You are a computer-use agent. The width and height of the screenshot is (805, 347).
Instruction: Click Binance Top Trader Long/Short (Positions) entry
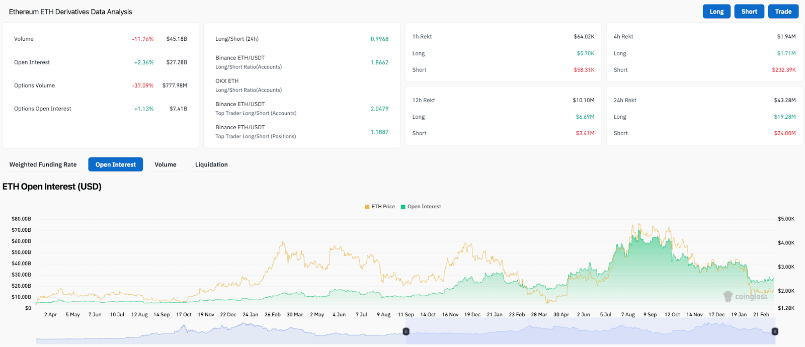(x=256, y=132)
